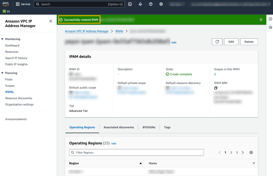Click the Filter Regions search field
The height and width of the screenshot is (176, 273).
[x=136, y=152]
